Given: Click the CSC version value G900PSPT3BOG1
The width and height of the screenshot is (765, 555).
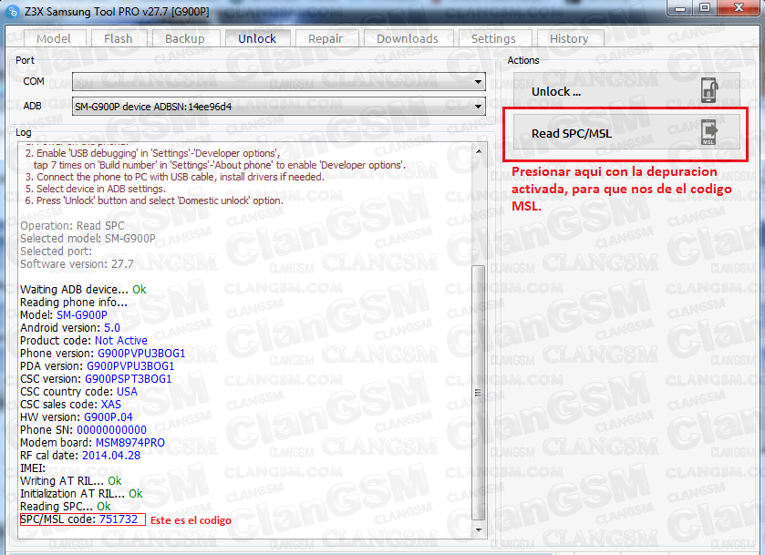Looking at the screenshot, I should [x=129, y=379].
